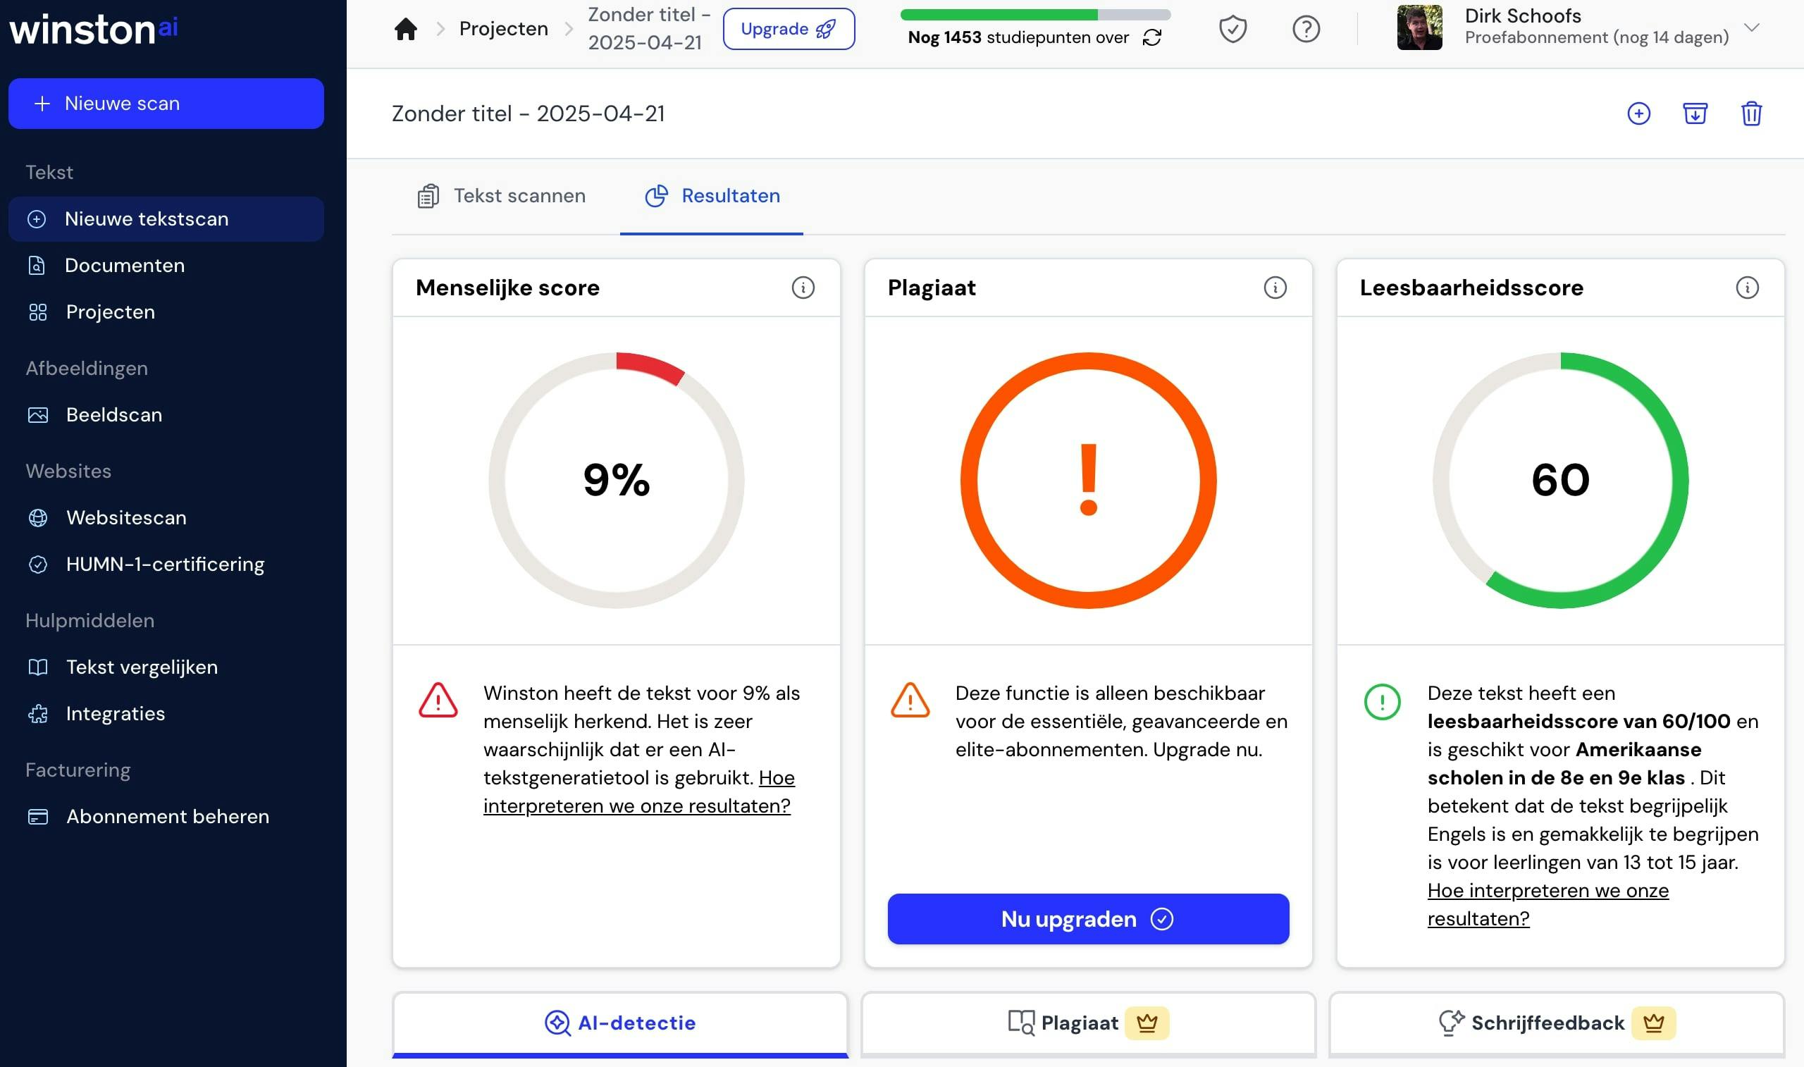1804x1067 pixels.
Task: Click Dirk Schoofs profile picture
Action: tap(1419, 27)
